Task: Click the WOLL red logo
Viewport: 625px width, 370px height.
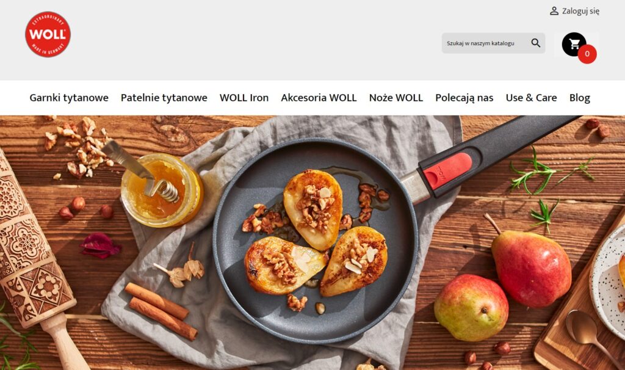Action: (48, 34)
